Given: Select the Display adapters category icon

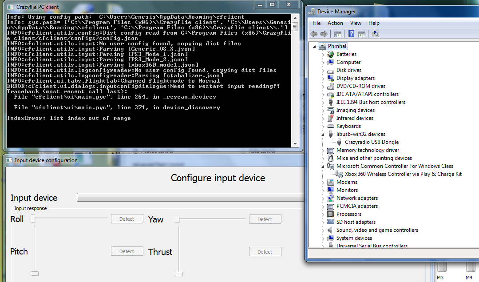Looking at the screenshot, I should (x=330, y=78).
